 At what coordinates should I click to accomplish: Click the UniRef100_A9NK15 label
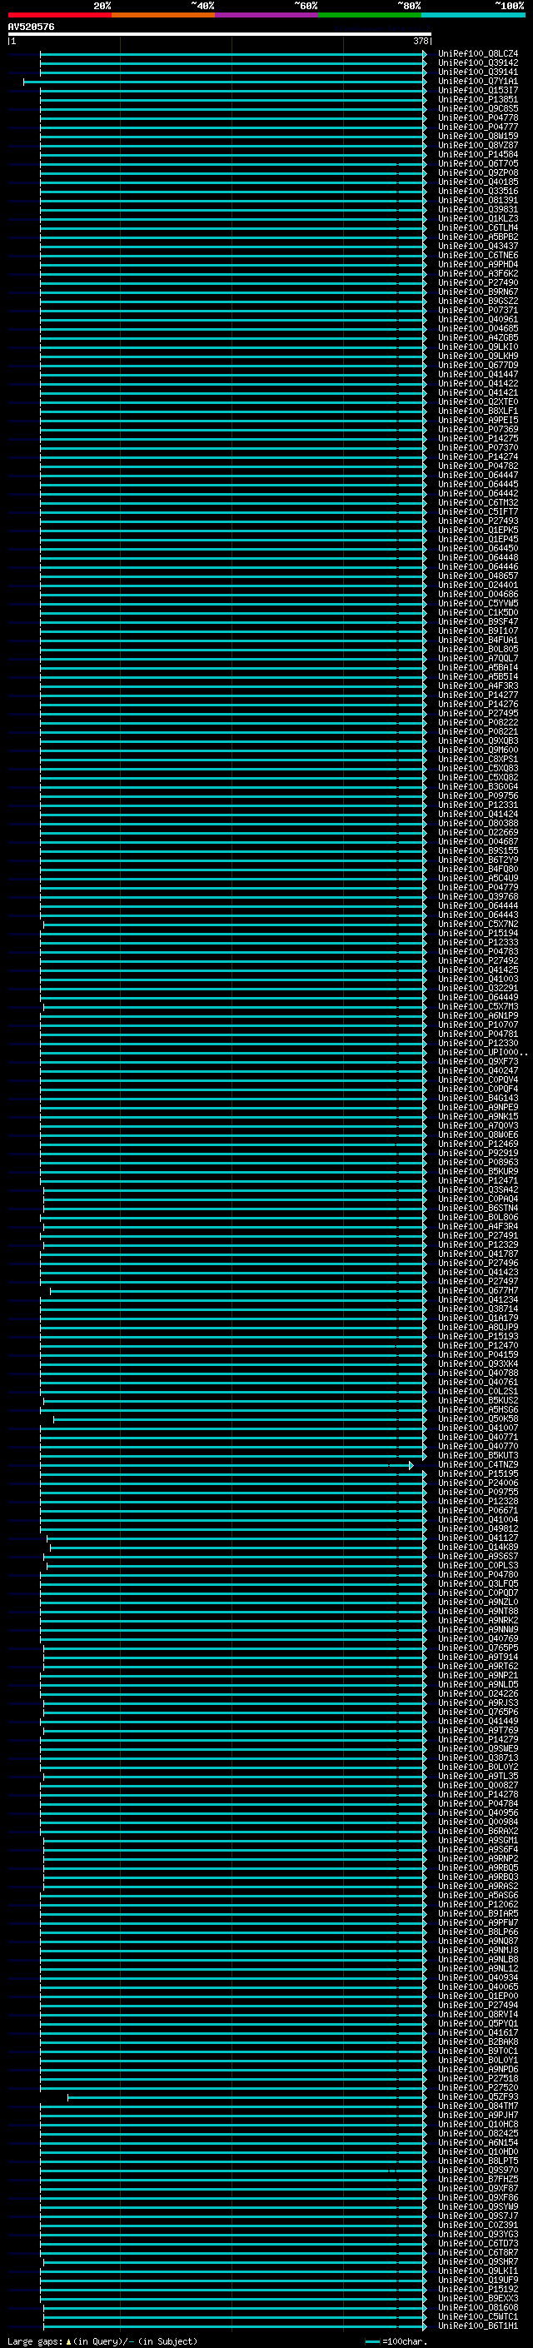(478, 1117)
